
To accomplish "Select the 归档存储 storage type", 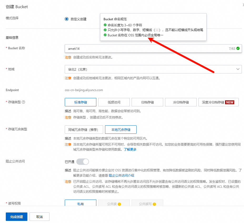I will pyautogui.click(x=147, y=102).
